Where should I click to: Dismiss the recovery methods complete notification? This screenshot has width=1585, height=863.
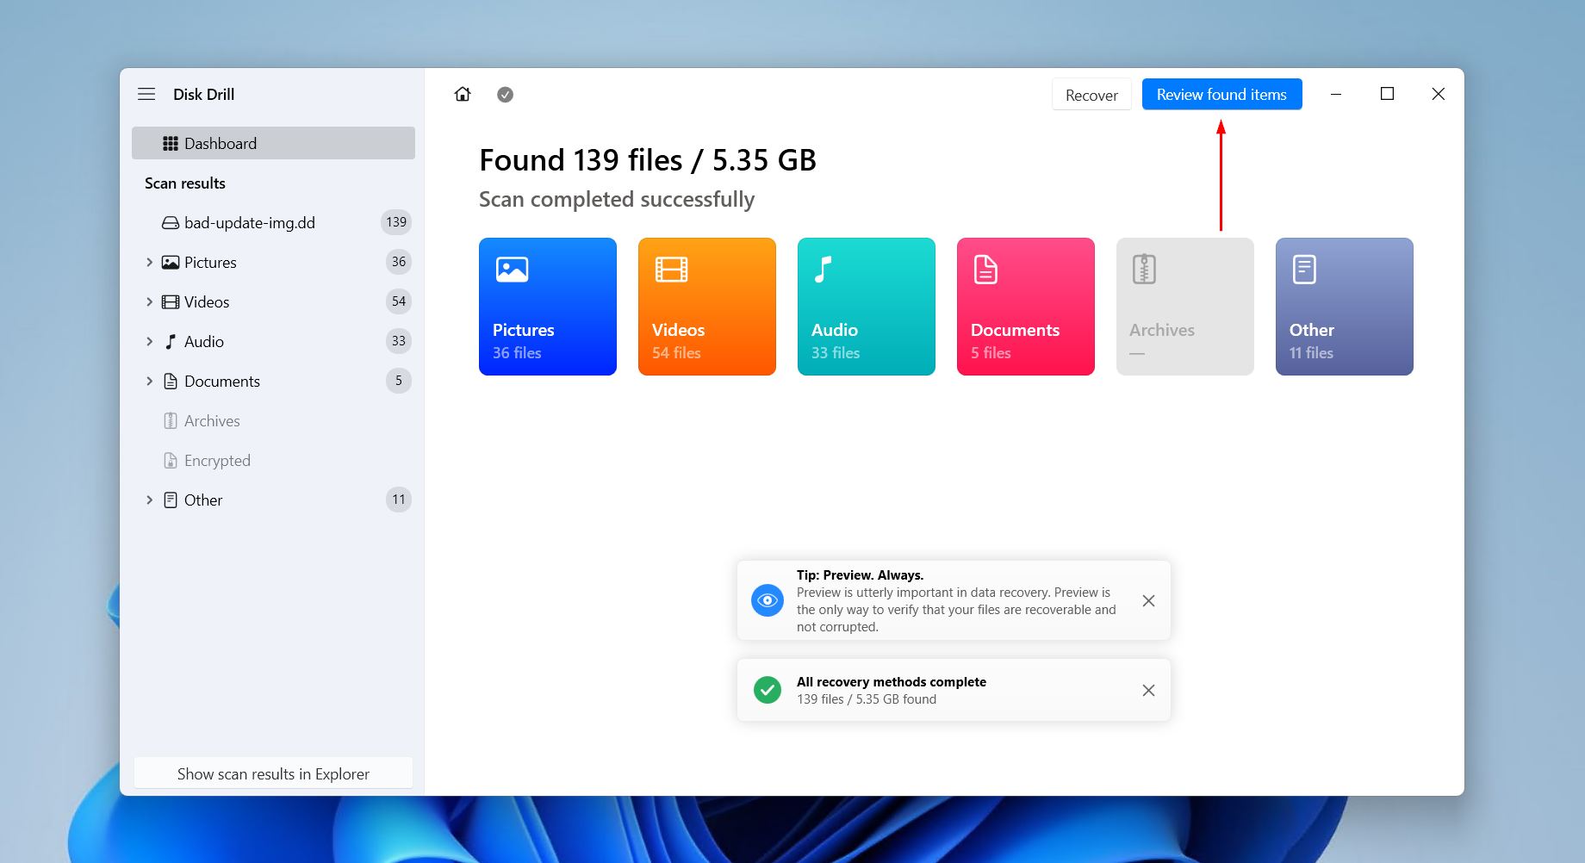1148,690
